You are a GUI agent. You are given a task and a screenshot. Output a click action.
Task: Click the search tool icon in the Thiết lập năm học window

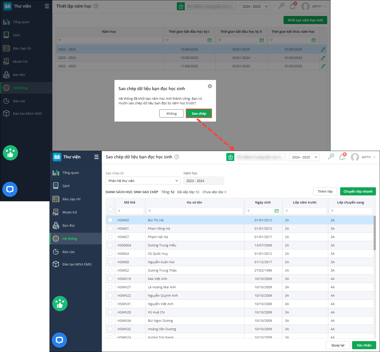click(281, 6)
